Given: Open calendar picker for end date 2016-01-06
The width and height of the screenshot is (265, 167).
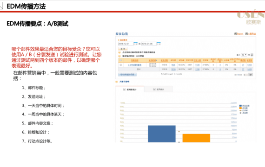Looking at the screenshot, I should coord(159,44).
